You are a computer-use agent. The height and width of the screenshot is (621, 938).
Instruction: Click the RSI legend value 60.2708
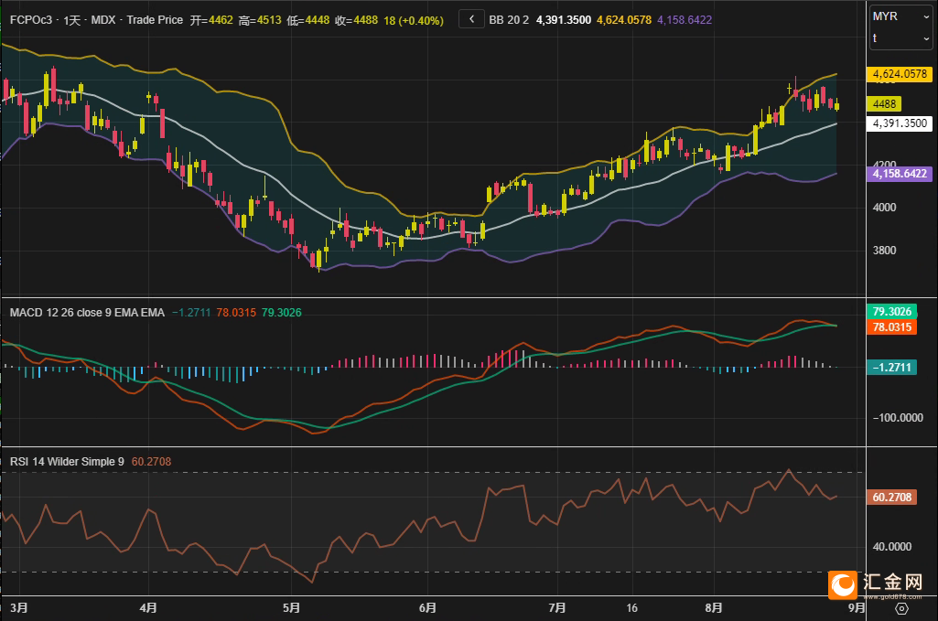pyautogui.click(x=151, y=462)
